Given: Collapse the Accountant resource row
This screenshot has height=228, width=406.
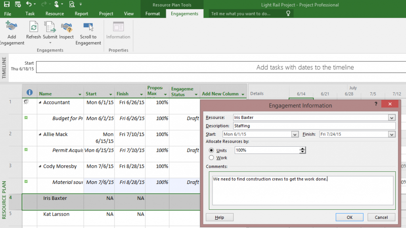Looking at the screenshot, I should tap(40, 103).
